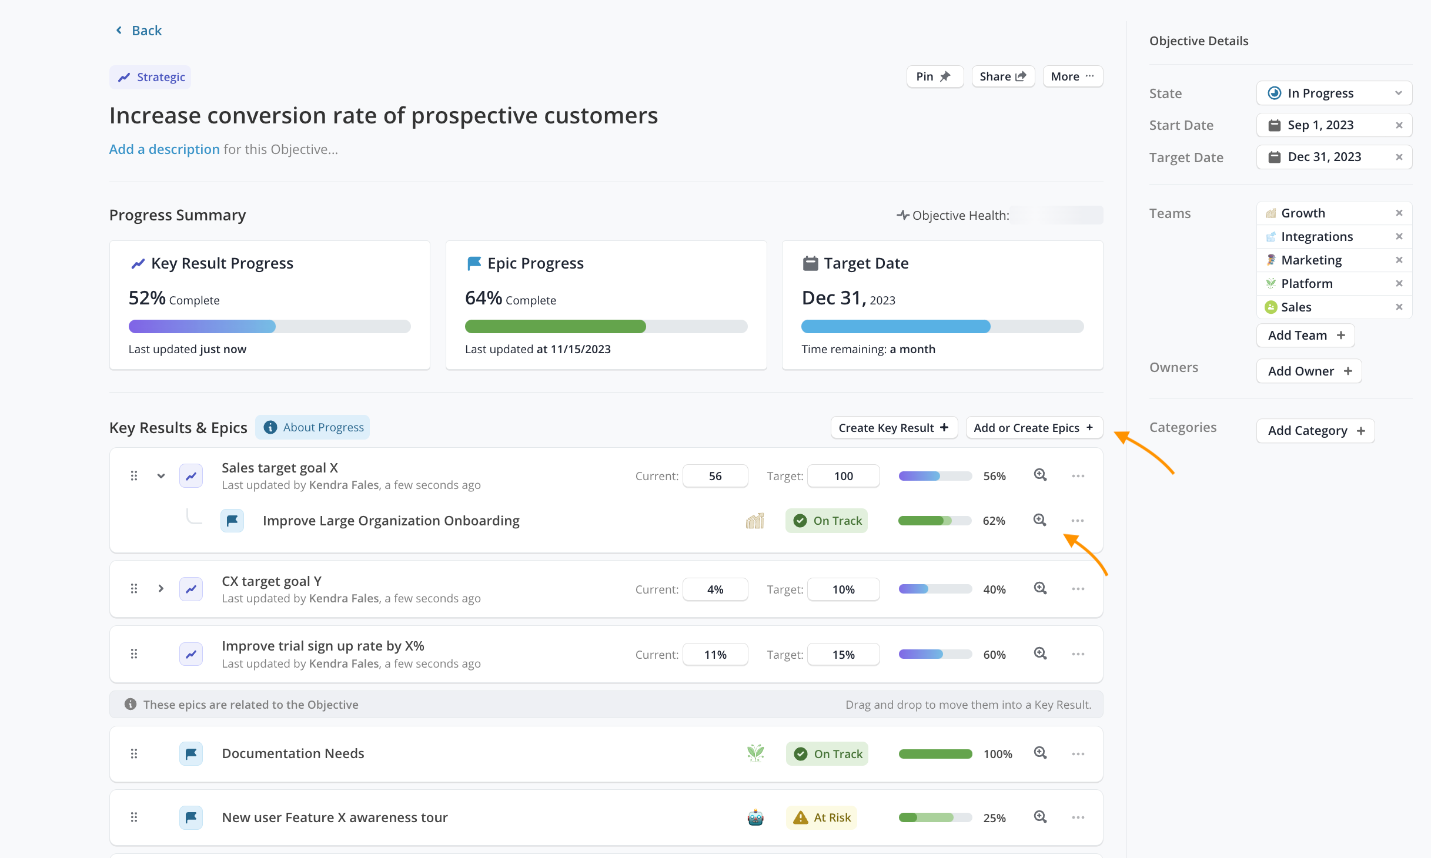Remove the Marketing team with its X
This screenshot has width=1431, height=858.
[x=1399, y=260]
